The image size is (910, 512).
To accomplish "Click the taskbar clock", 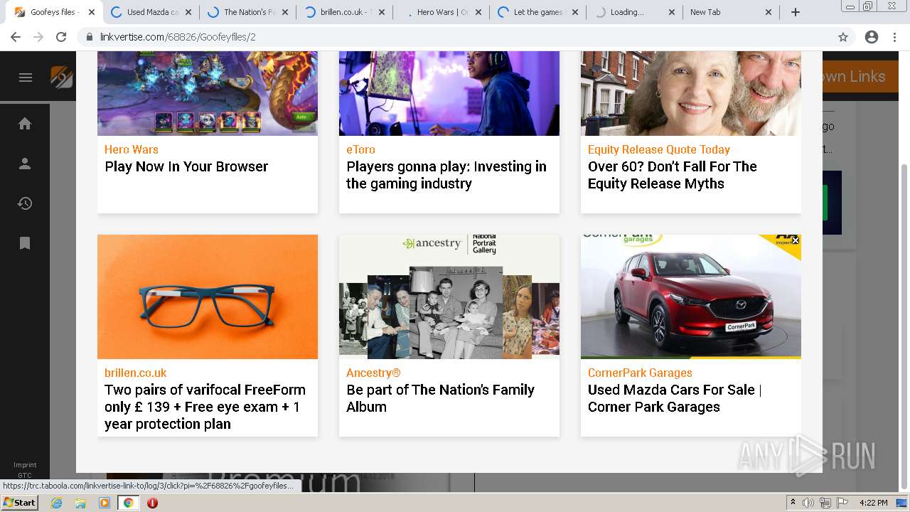I will tap(874, 503).
